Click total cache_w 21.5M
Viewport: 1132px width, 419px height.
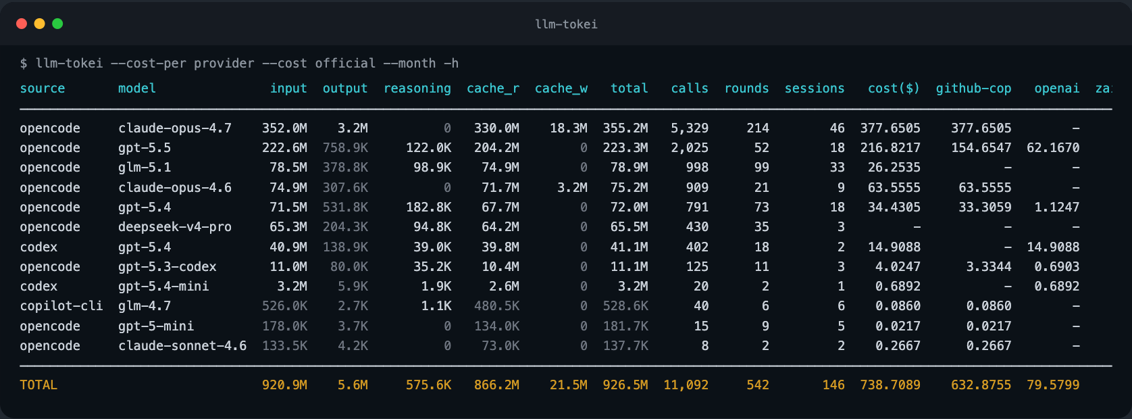pos(569,385)
